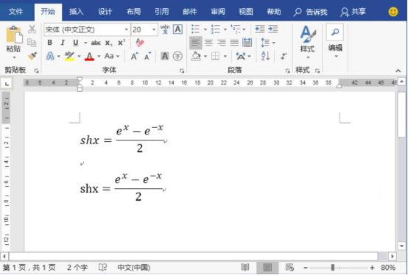
Task: Open font size dropdown showing 20
Action: tap(154, 29)
